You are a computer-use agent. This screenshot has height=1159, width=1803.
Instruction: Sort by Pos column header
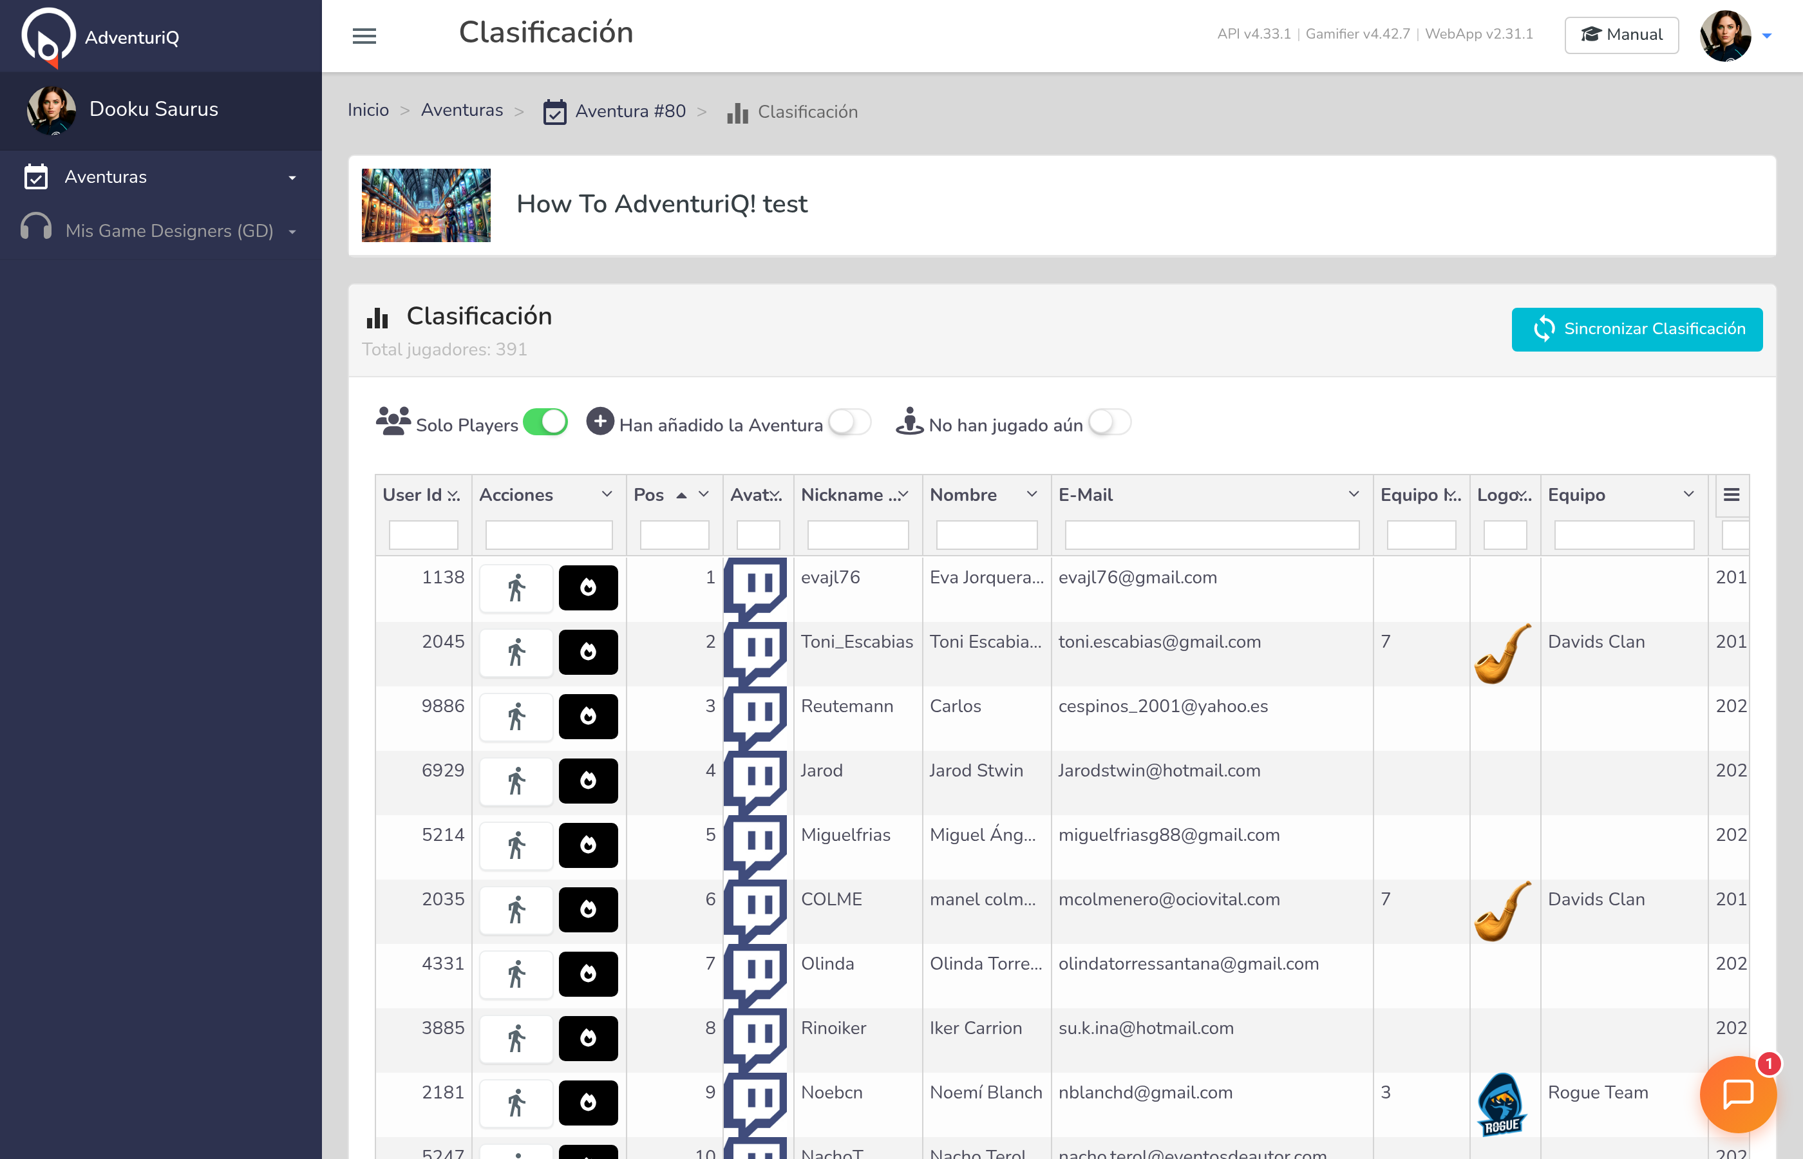coord(648,495)
